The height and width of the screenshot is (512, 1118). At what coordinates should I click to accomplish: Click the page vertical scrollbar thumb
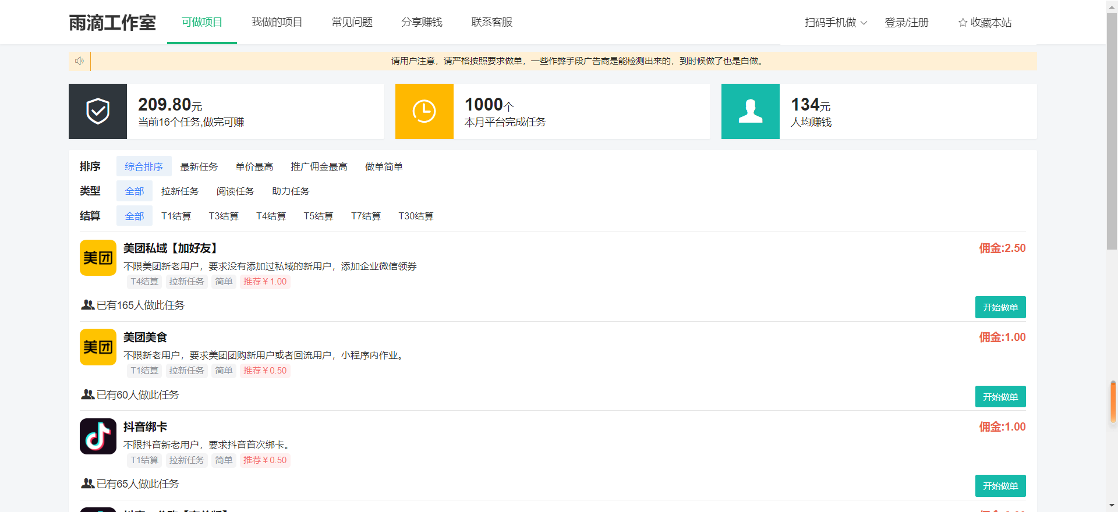1112,131
